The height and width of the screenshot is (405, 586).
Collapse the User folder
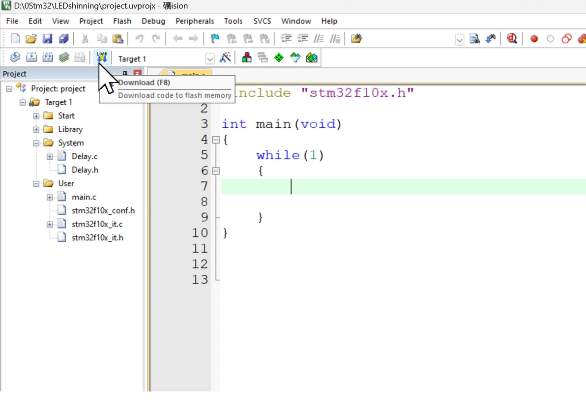pyautogui.click(x=36, y=183)
